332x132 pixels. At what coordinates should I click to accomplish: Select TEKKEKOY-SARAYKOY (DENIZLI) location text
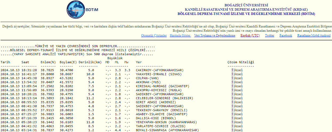(161, 110)
